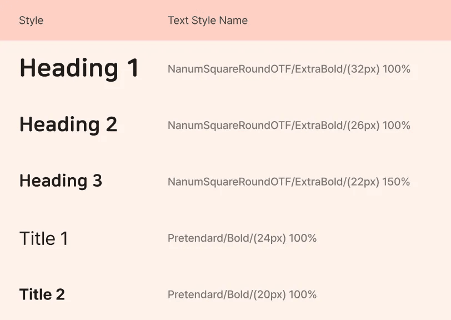
Task: Click the "Style" column header
Action: (x=31, y=21)
